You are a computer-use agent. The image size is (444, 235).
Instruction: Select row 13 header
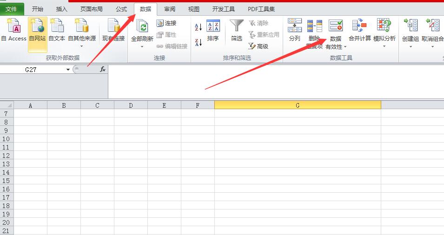click(x=7, y=164)
